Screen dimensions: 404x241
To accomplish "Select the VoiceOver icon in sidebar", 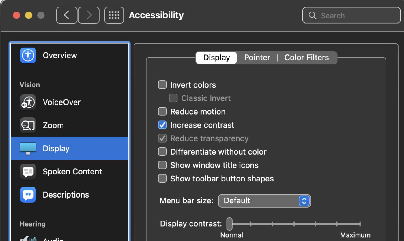I will (x=28, y=102).
